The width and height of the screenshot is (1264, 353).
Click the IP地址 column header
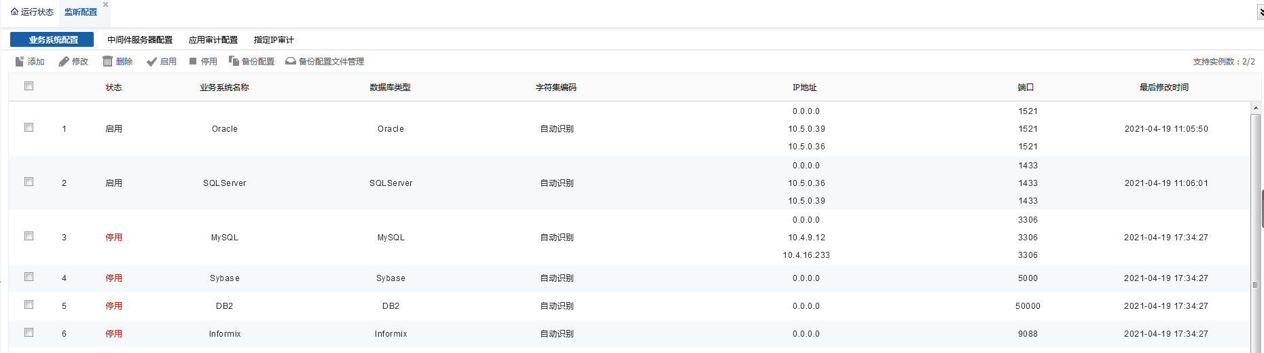[805, 88]
